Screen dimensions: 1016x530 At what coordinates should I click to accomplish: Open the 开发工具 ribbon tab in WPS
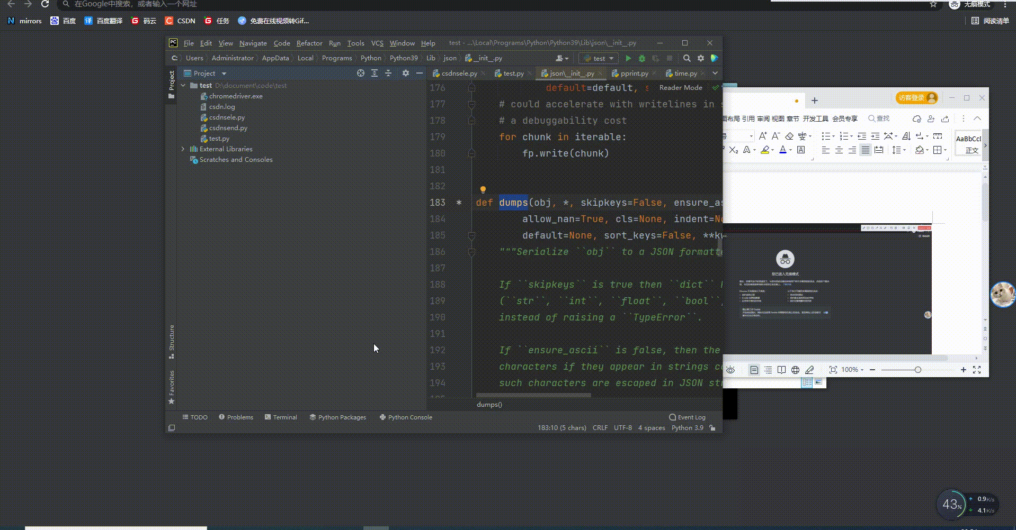point(815,118)
